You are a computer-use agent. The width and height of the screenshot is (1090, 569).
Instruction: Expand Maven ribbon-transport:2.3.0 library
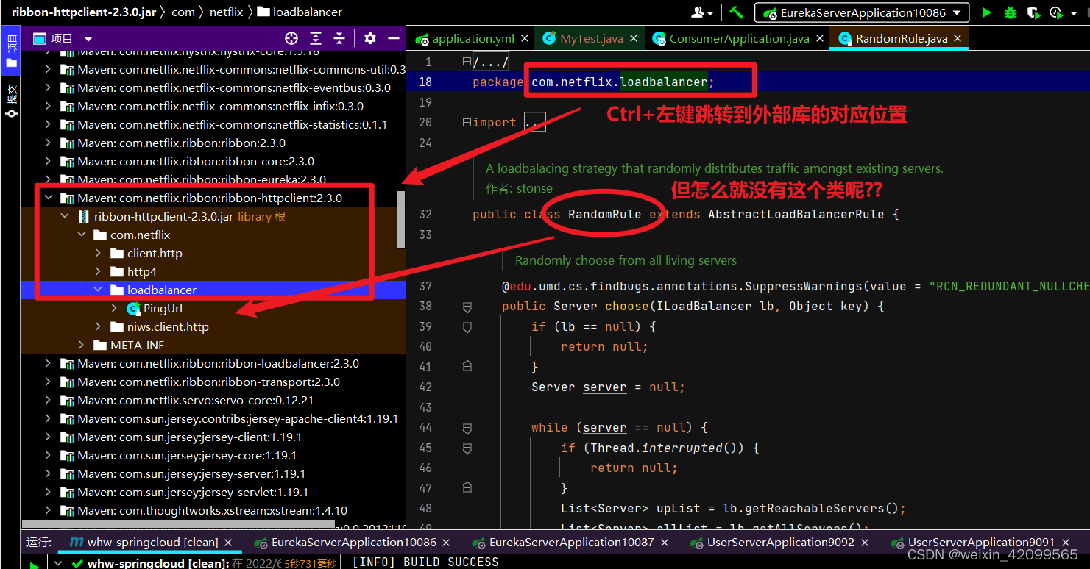click(x=49, y=382)
